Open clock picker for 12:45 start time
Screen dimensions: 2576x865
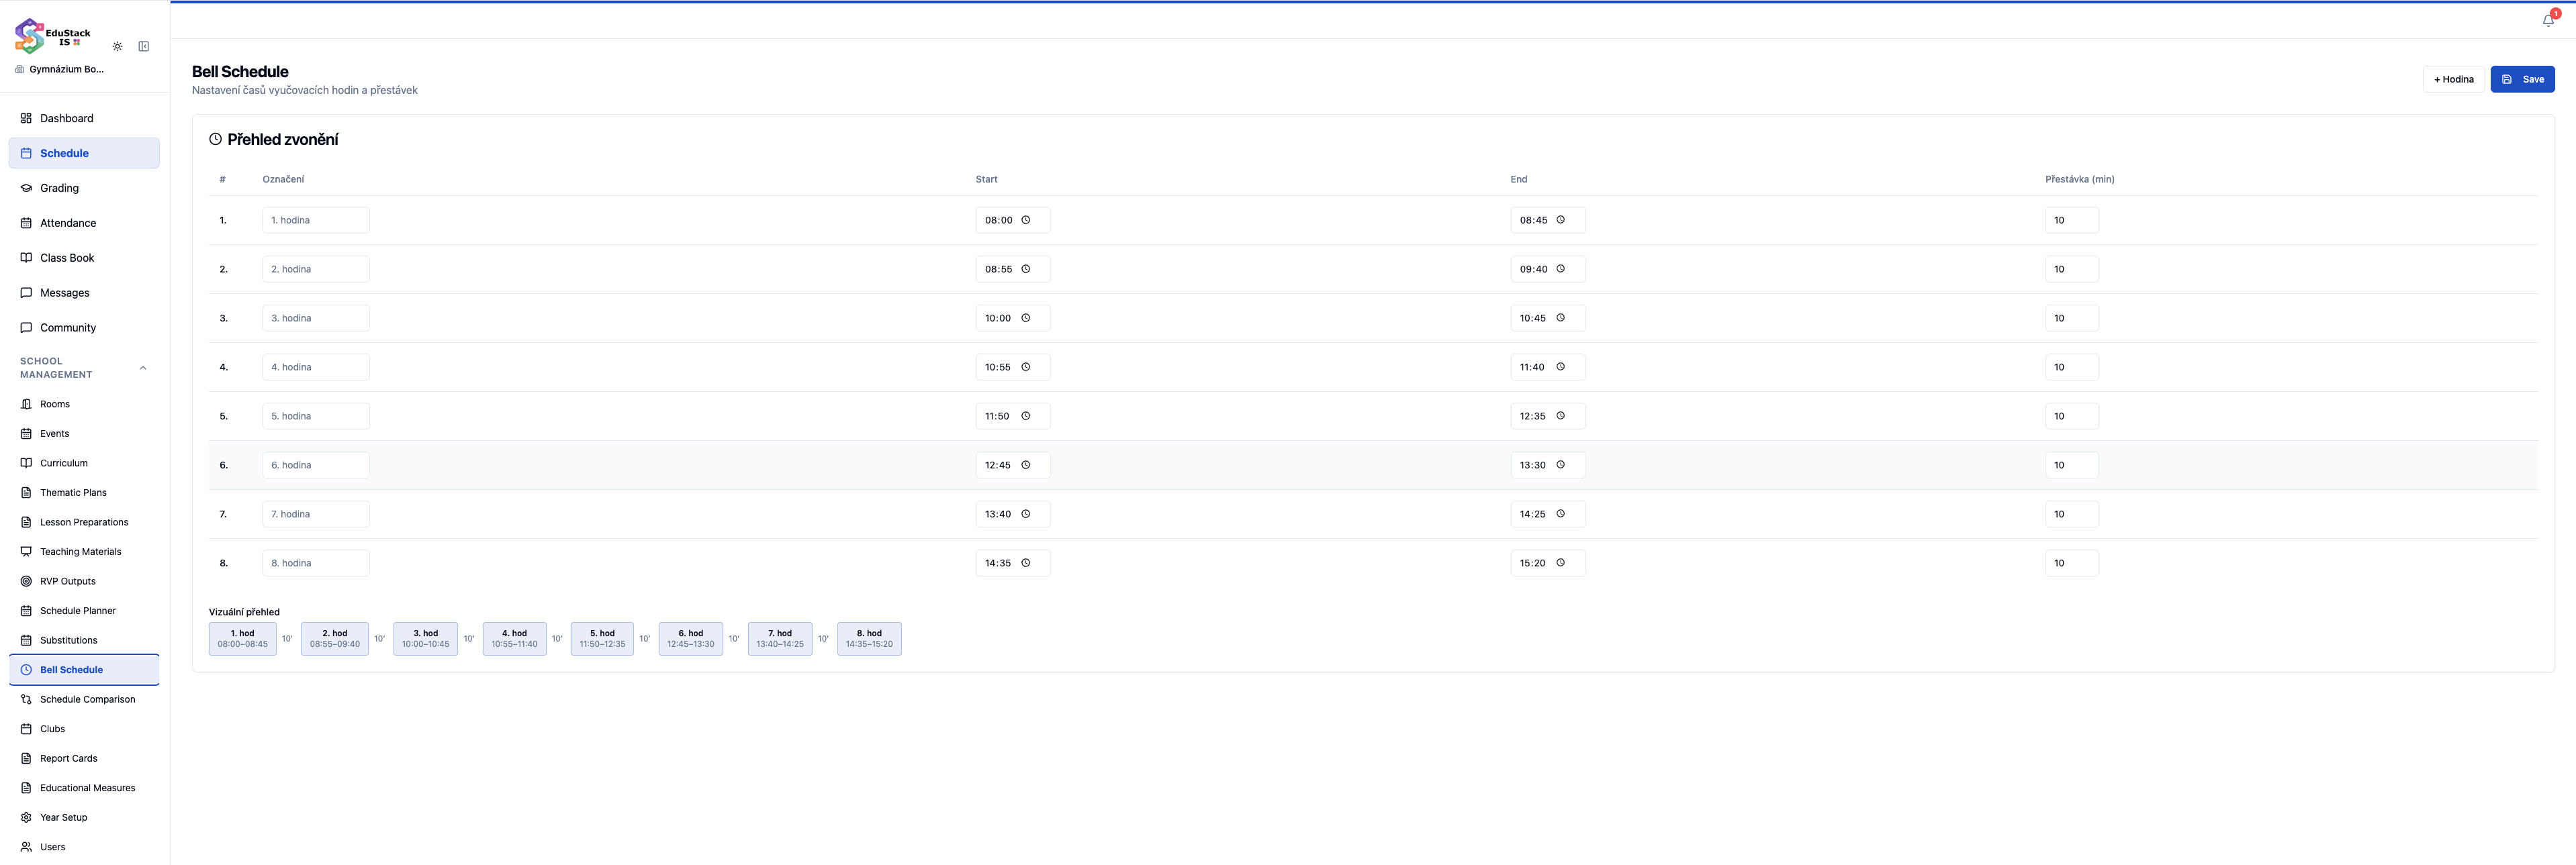[x=1025, y=464]
